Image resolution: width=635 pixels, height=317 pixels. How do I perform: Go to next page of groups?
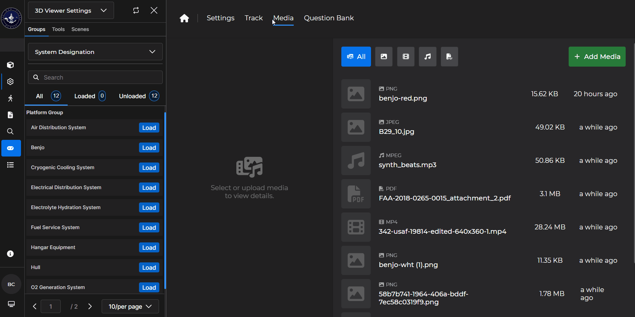tap(90, 306)
